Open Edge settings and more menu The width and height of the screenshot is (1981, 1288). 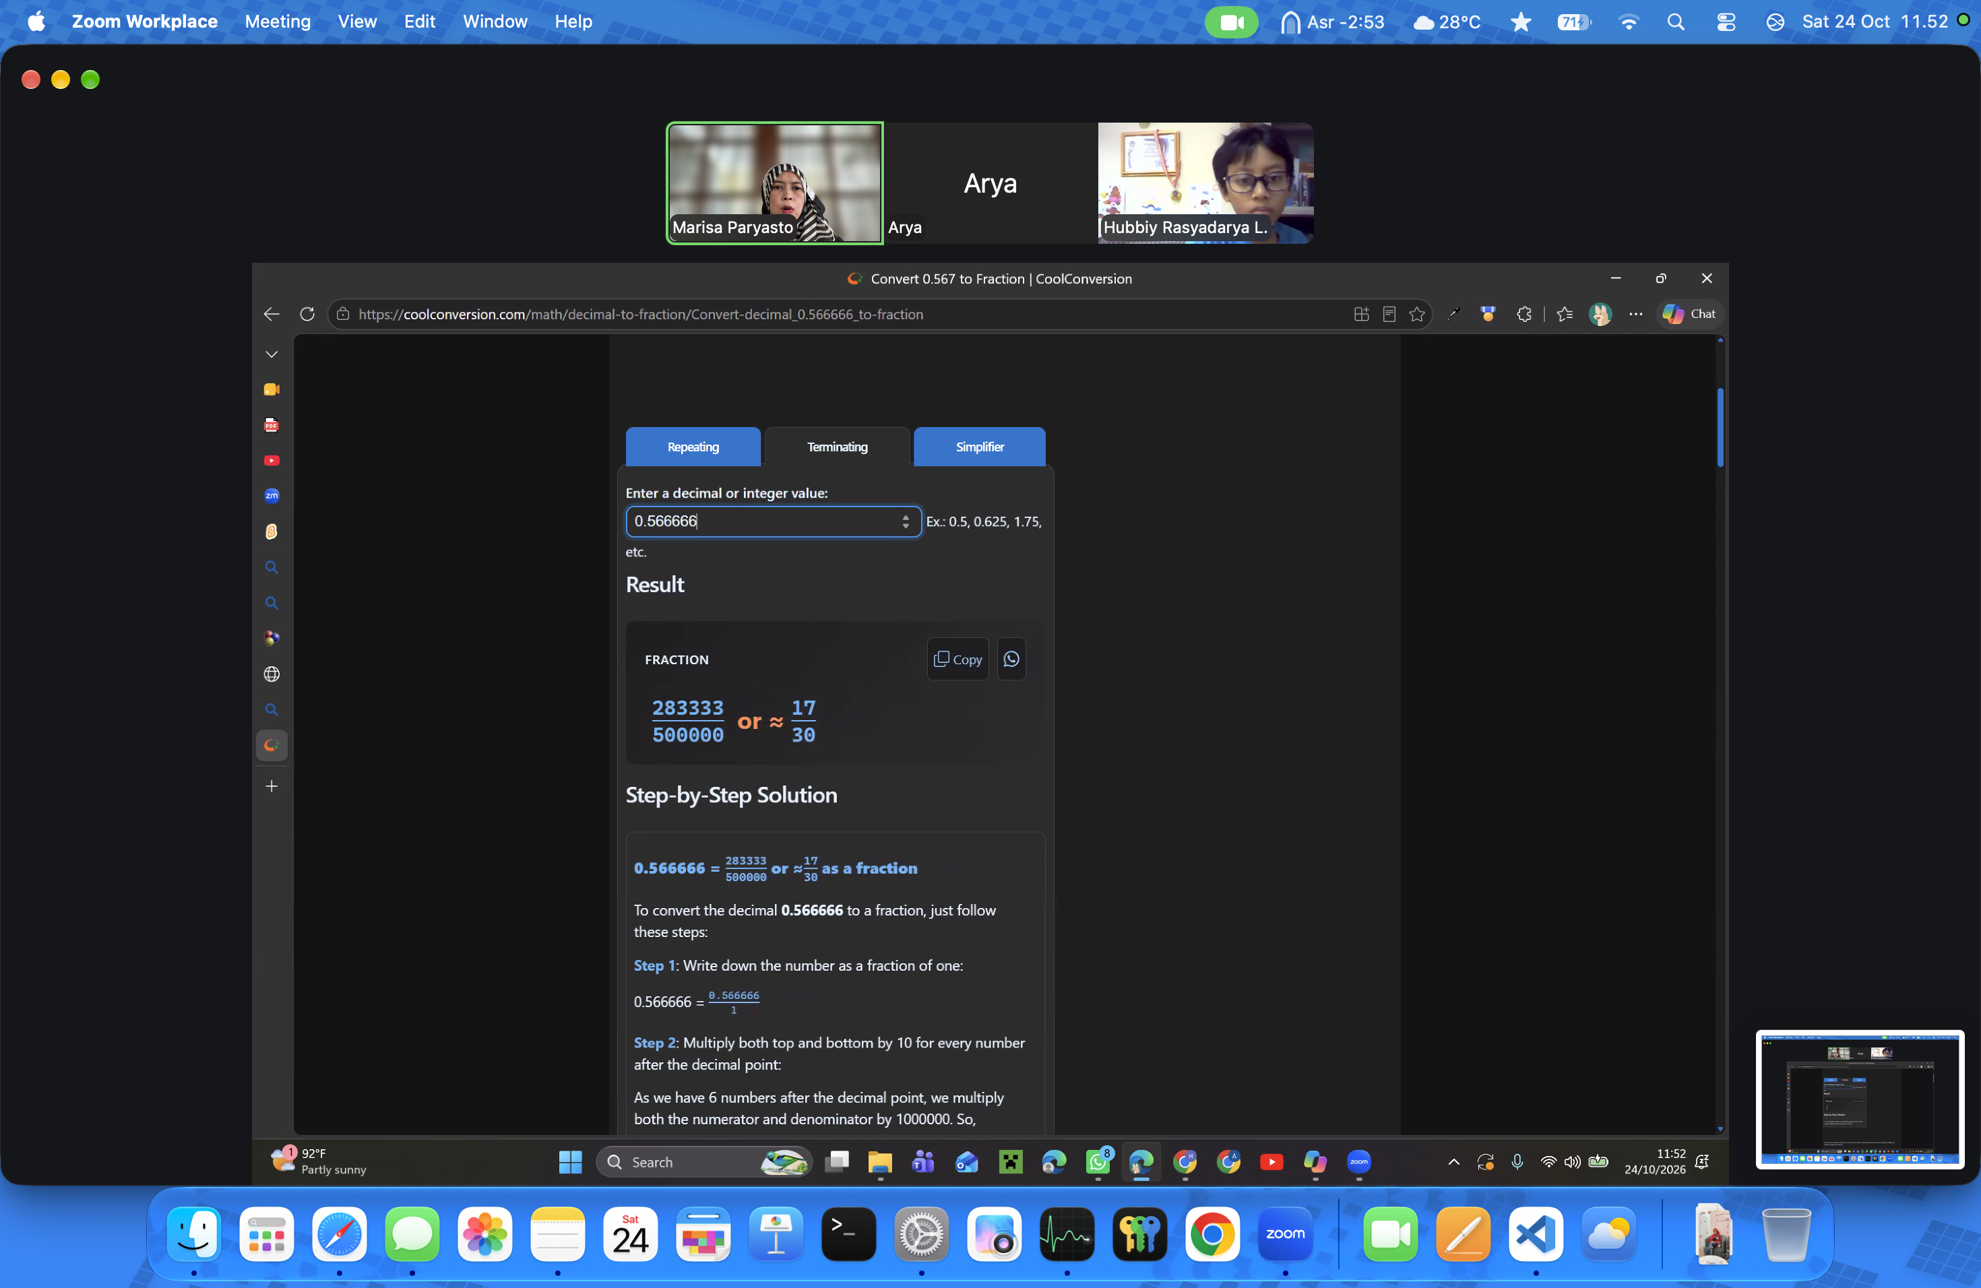coord(1635,315)
